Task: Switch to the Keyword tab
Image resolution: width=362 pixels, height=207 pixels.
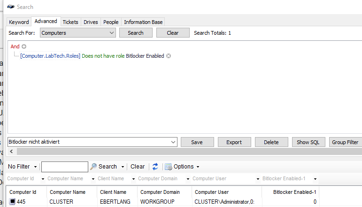Action: (19, 22)
